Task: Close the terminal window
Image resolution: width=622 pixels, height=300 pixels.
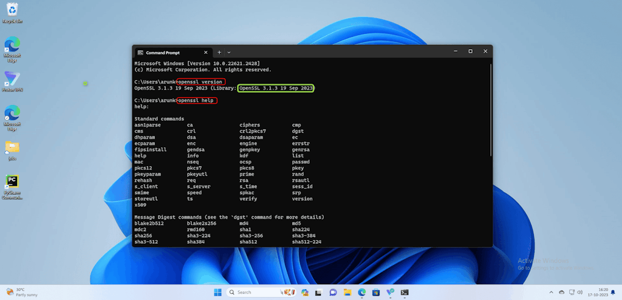Action: 485,51
